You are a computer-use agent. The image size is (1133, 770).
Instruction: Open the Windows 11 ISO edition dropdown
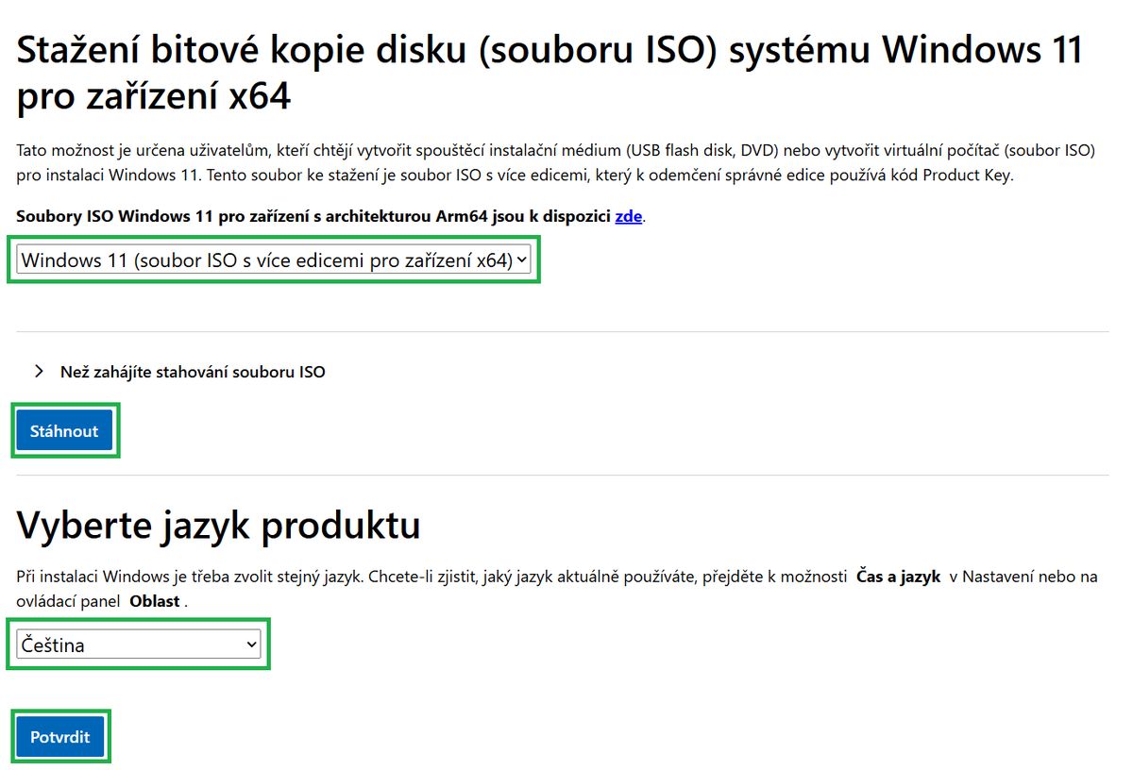(x=274, y=260)
